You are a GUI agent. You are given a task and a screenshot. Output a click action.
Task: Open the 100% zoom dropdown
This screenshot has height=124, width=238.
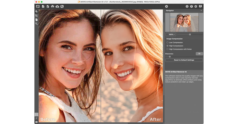171,35
